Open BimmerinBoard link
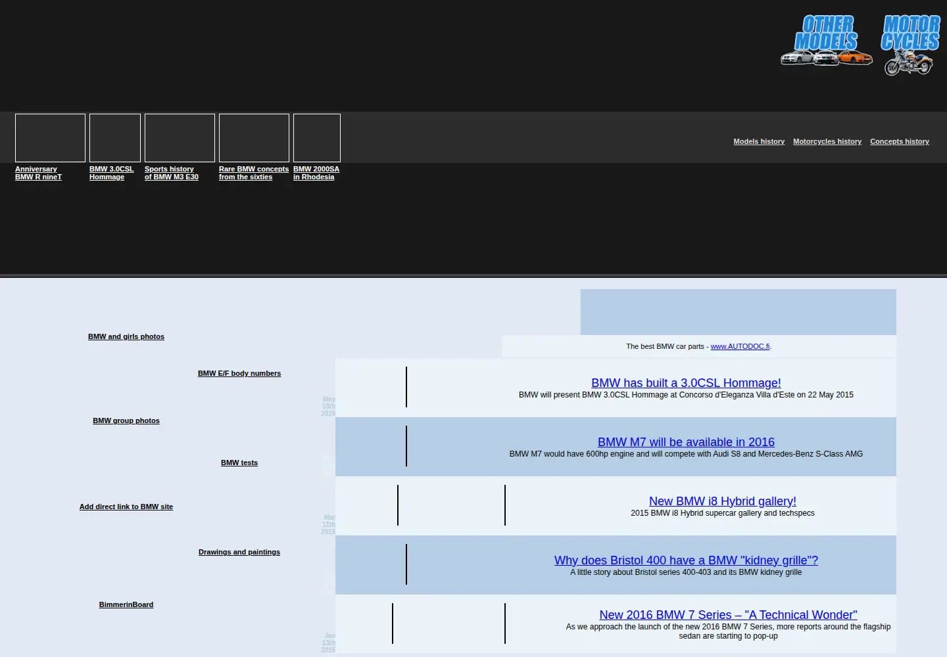The image size is (947, 657). (x=126, y=604)
